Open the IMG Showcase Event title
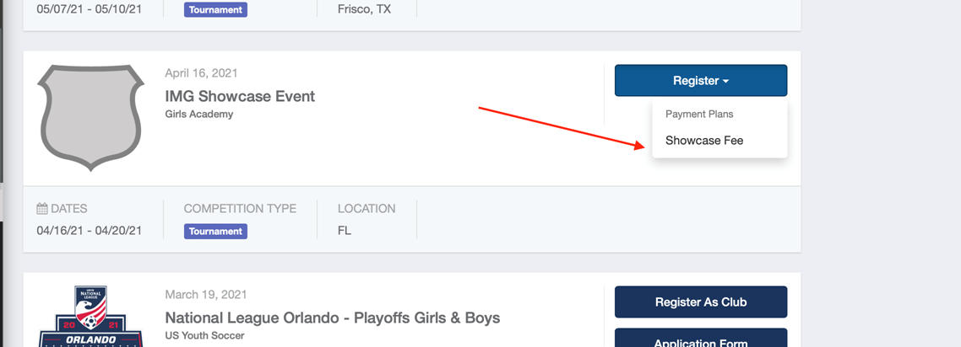The height and width of the screenshot is (347, 961). (x=240, y=97)
